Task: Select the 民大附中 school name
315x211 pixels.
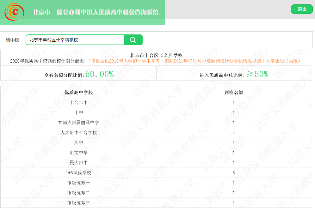Action: pos(78,163)
